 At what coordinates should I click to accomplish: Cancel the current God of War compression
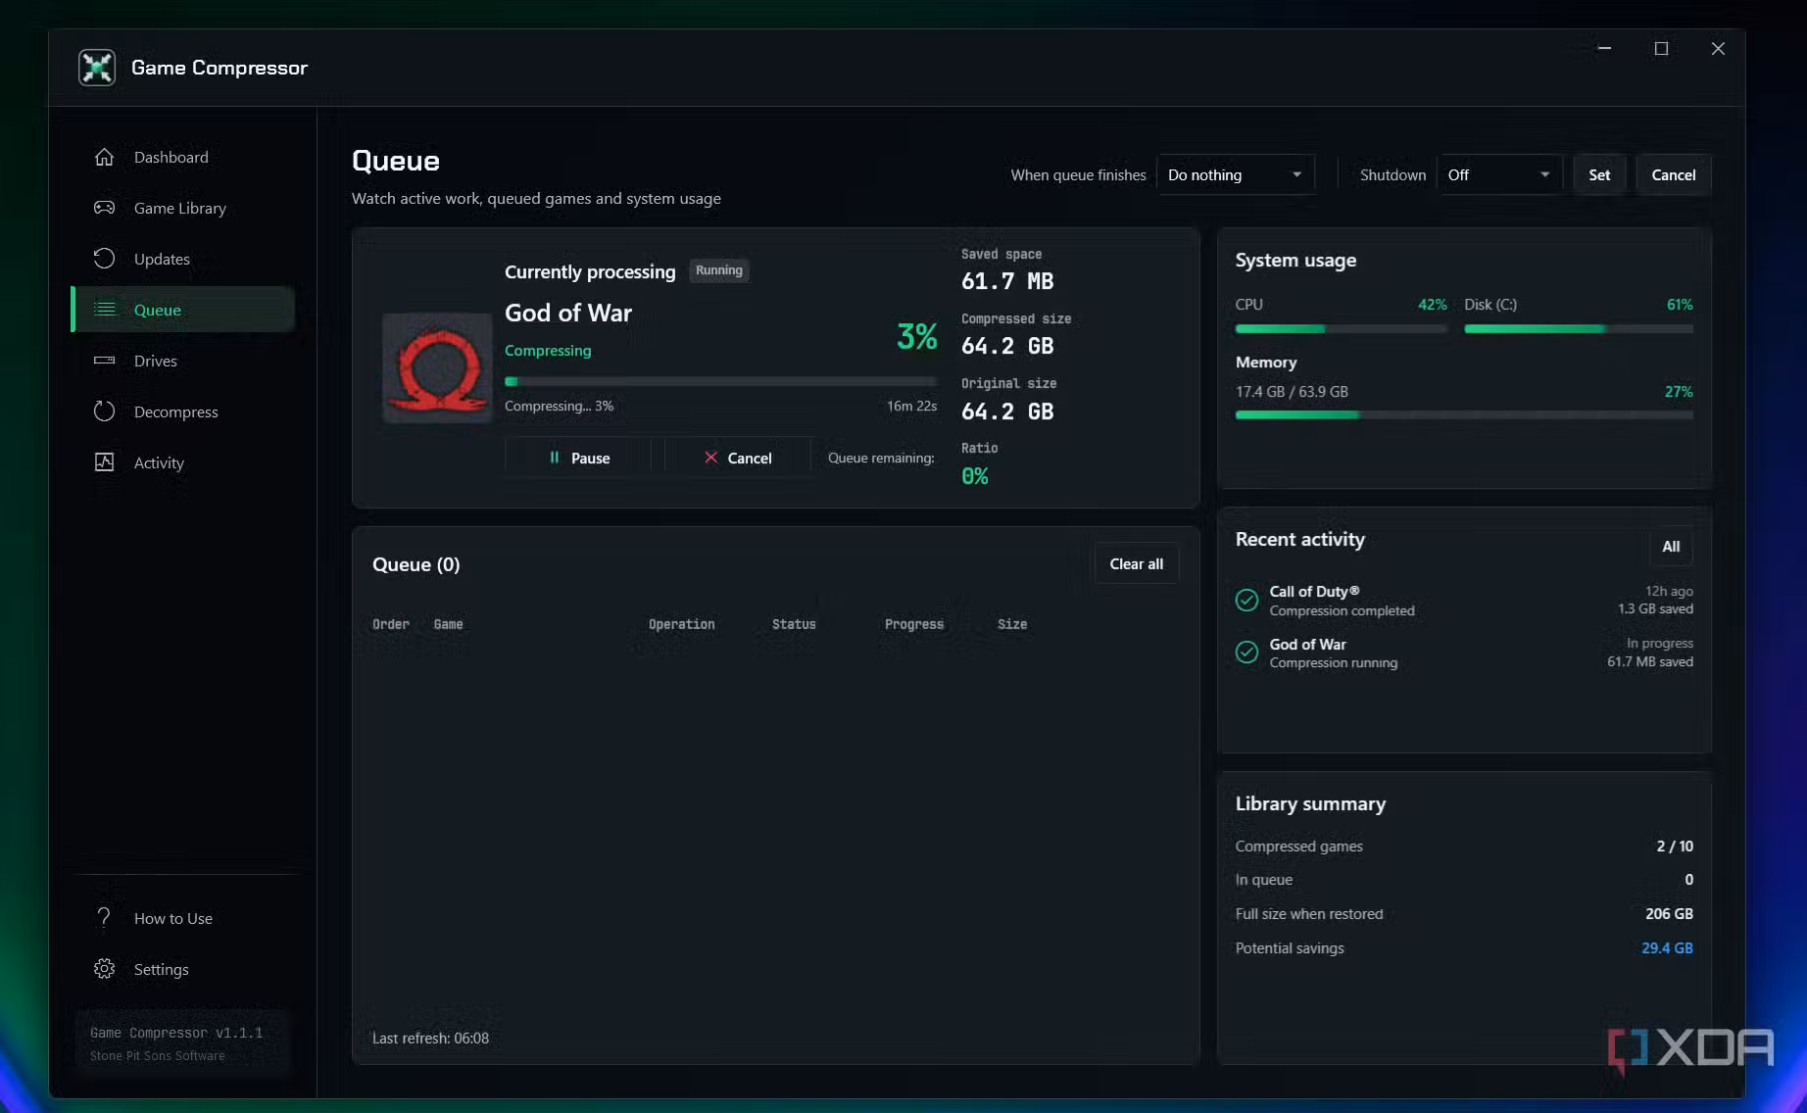(x=738, y=458)
